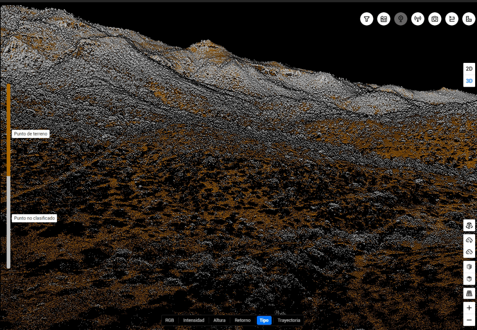Select Retorno display mode
477x330 pixels.
tap(242, 320)
